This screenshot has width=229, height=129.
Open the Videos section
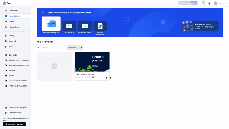tap(11, 22)
